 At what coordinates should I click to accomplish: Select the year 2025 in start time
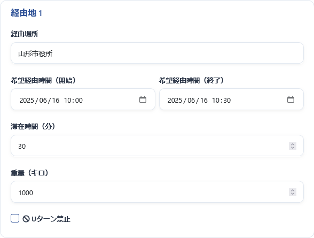click(x=27, y=100)
